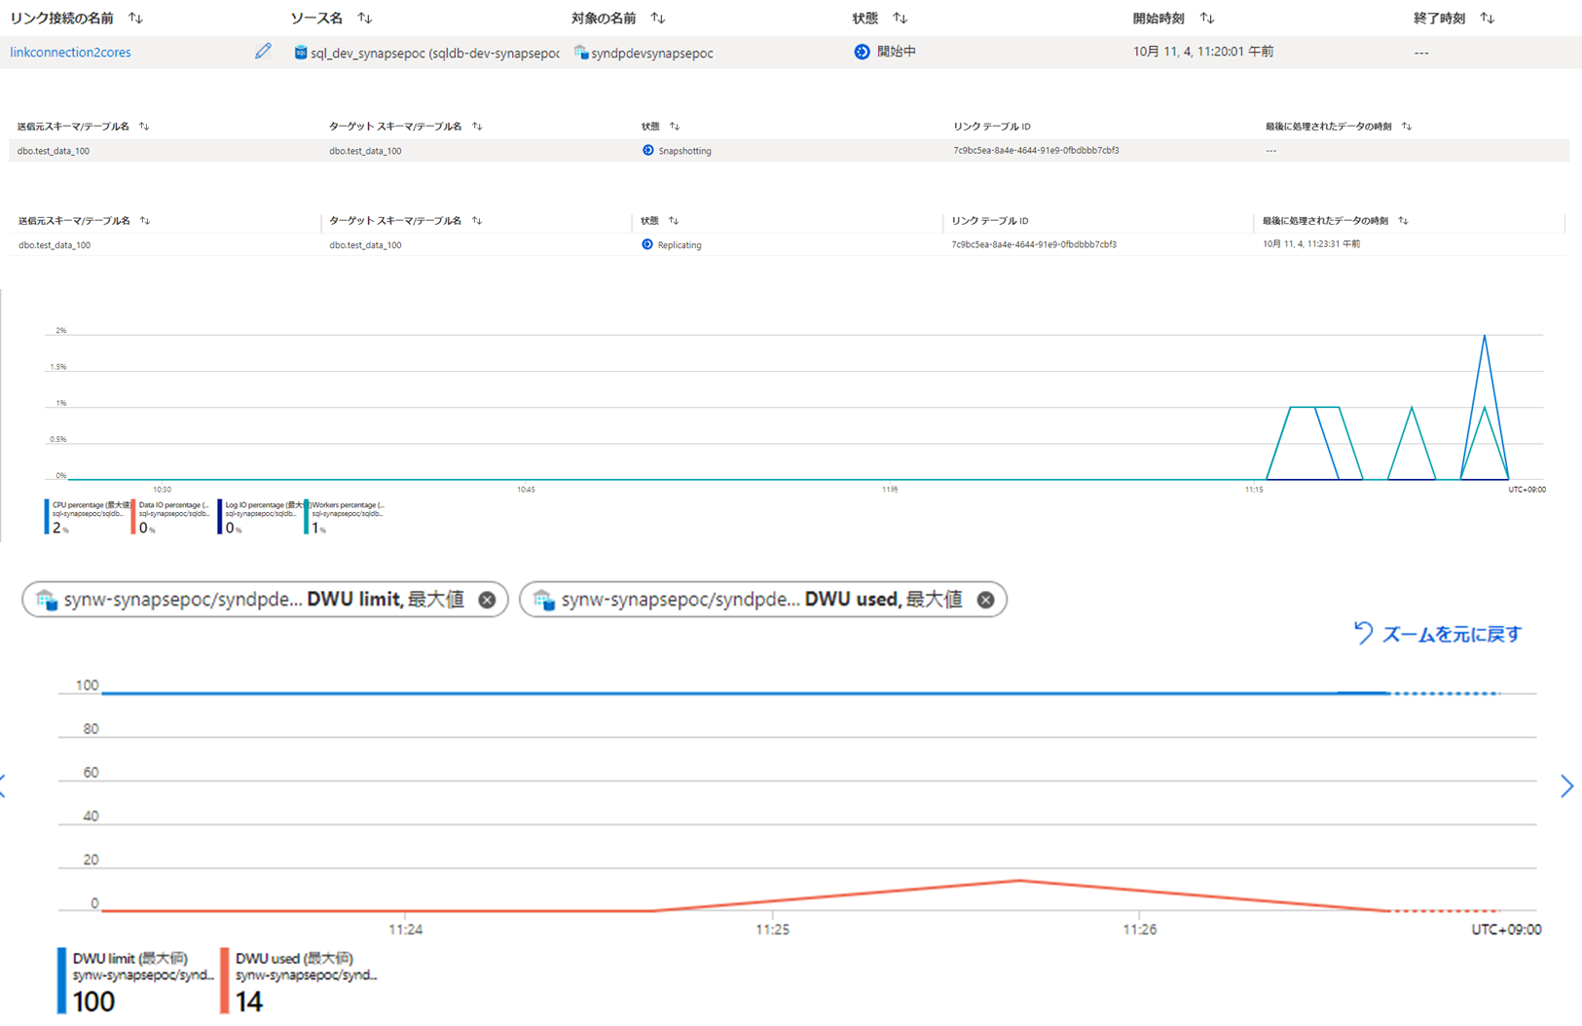The height and width of the screenshot is (1026, 1582).
Task: Go to next chart time range arrow
Action: (x=1565, y=786)
